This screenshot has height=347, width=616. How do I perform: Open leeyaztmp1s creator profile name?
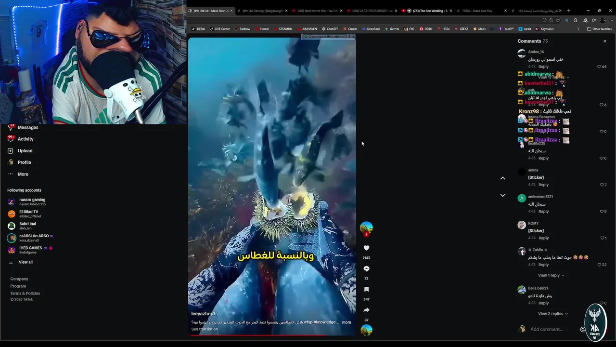click(x=205, y=314)
